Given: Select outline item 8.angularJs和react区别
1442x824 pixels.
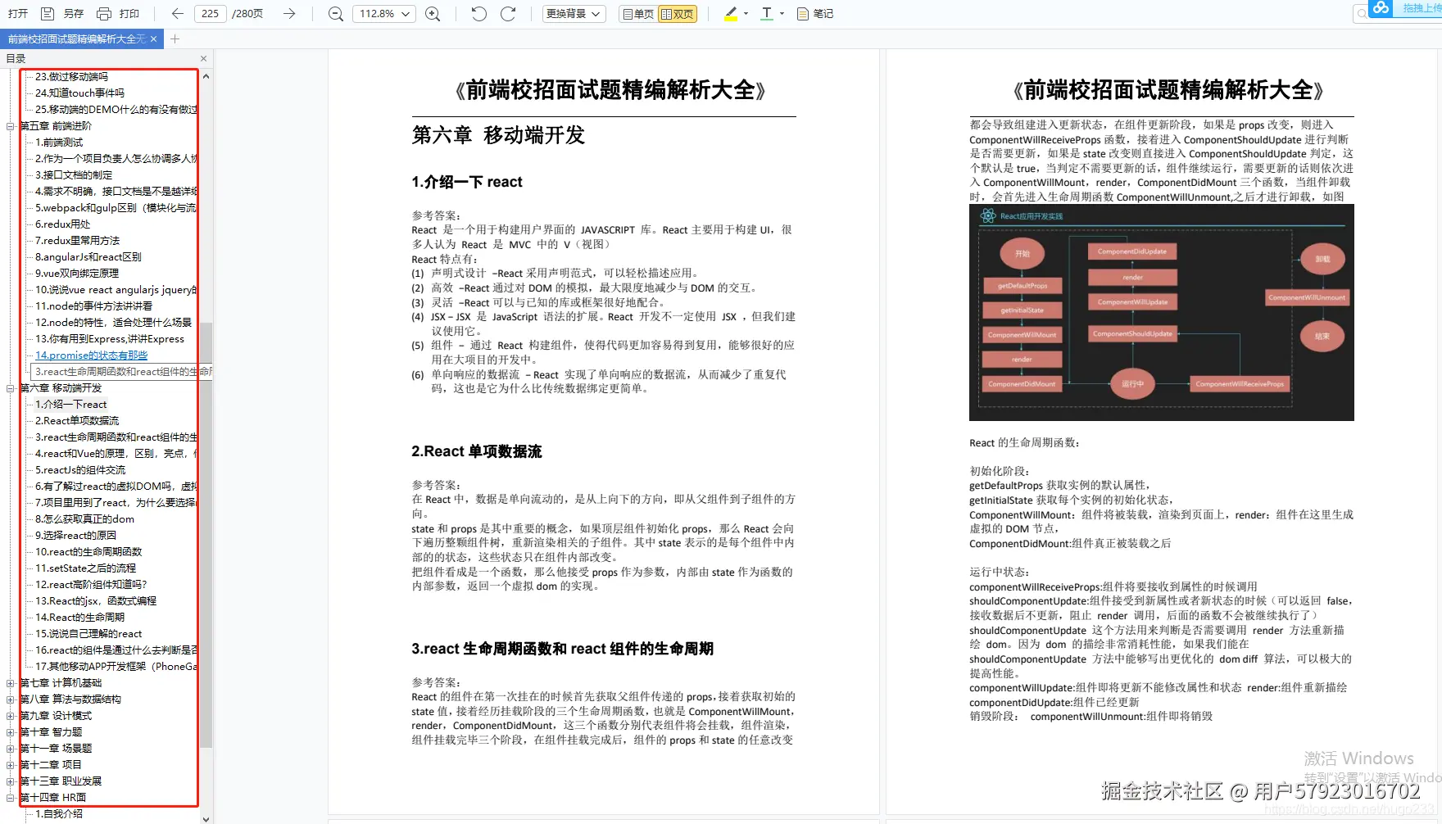Looking at the screenshot, I should click(x=88, y=257).
